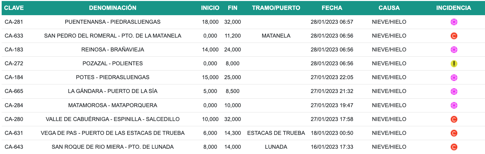
Task: Click the INCIDENCIA column header
Action: [454, 8]
